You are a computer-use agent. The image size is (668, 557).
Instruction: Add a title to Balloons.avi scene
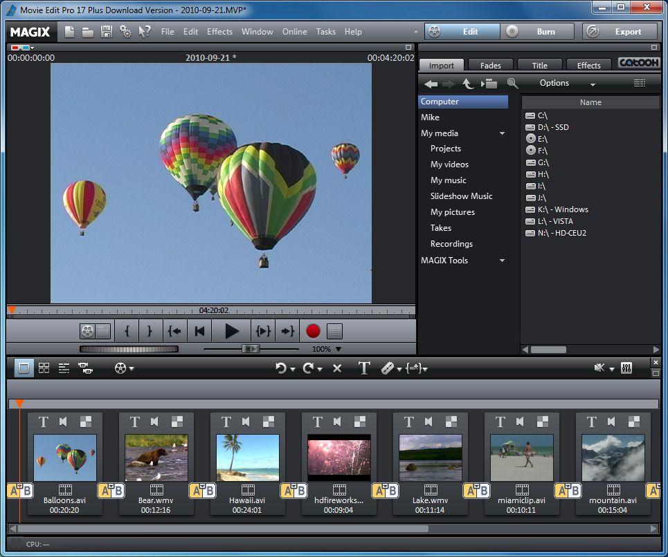[43, 422]
